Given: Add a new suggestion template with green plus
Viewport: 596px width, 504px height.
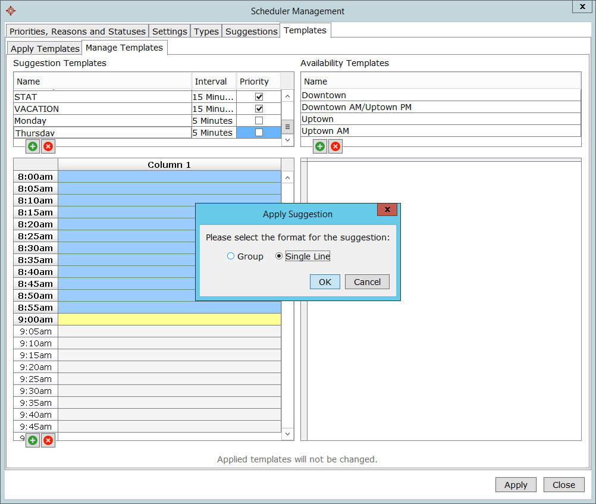Looking at the screenshot, I should [33, 146].
